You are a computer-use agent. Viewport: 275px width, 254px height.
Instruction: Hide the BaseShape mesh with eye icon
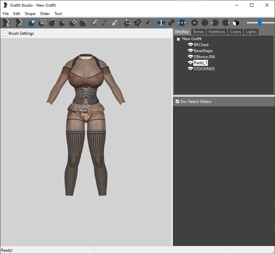(191, 50)
